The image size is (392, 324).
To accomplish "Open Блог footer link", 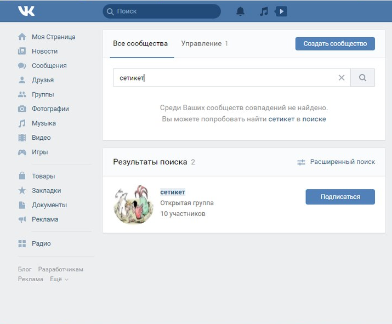I will tap(25, 269).
